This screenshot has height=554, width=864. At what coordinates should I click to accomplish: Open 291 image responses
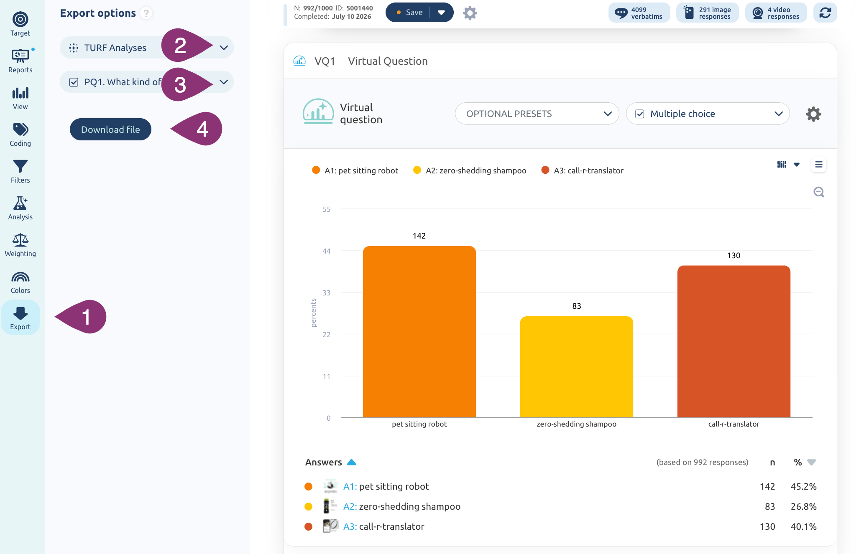[707, 13]
